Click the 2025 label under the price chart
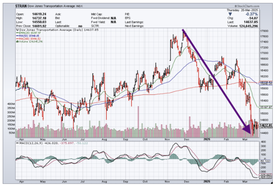The width and height of the screenshot is (276, 188). pos(207,139)
